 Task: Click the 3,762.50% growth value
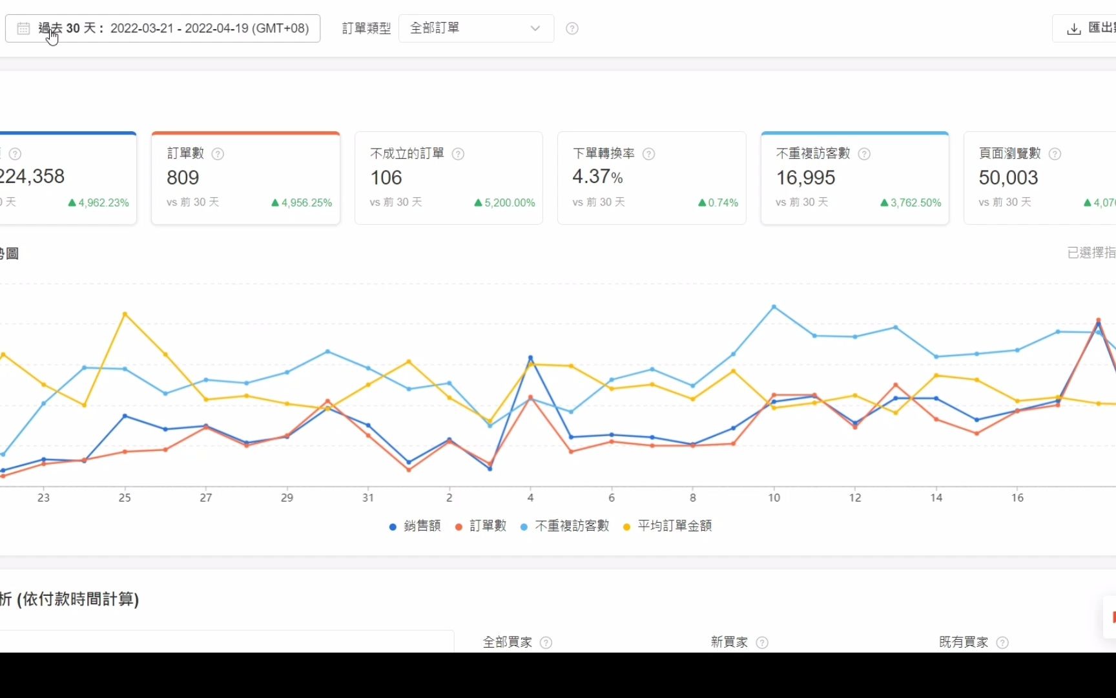pos(911,203)
